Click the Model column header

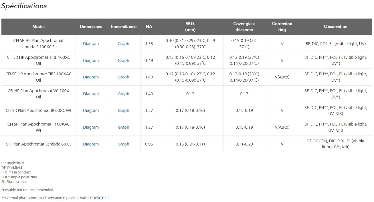pyautogui.click(x=38, y=27)
